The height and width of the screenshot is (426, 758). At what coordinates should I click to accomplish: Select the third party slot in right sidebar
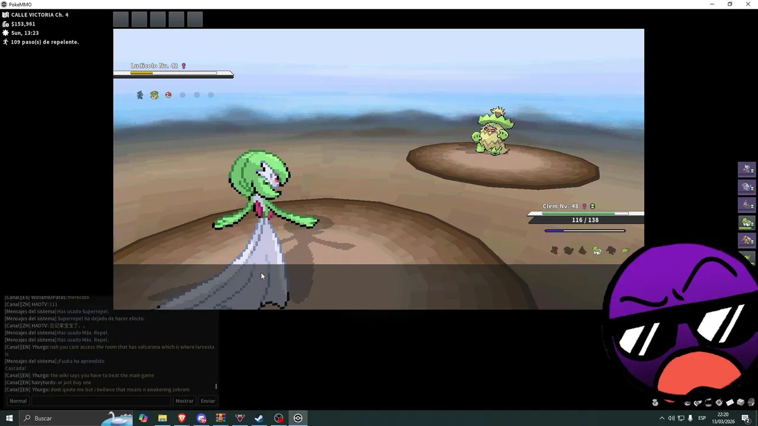point(746,205)
